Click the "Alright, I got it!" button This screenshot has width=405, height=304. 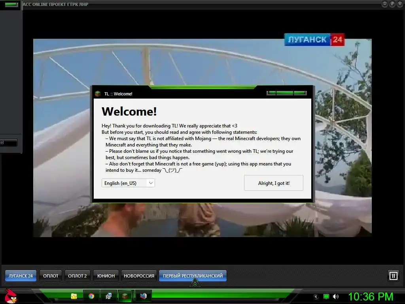274,183
